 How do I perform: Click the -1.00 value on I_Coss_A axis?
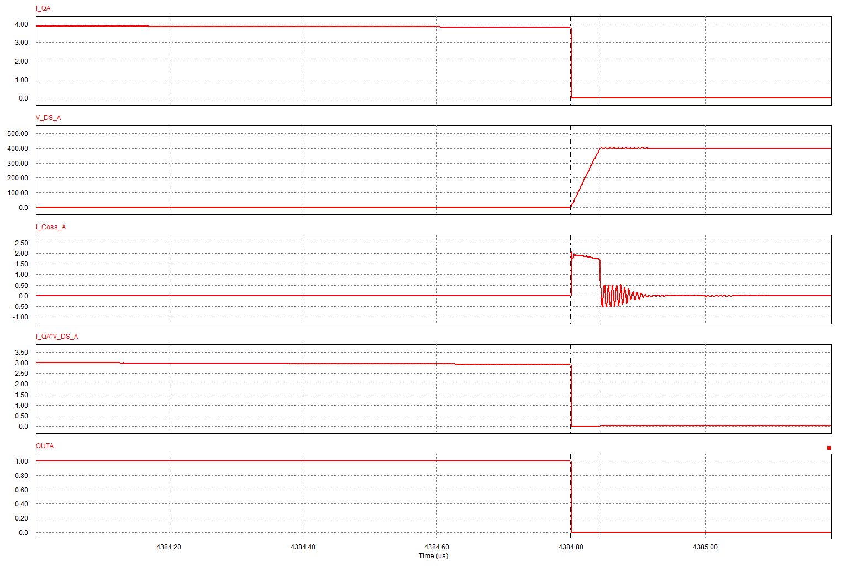pos(20,317)
